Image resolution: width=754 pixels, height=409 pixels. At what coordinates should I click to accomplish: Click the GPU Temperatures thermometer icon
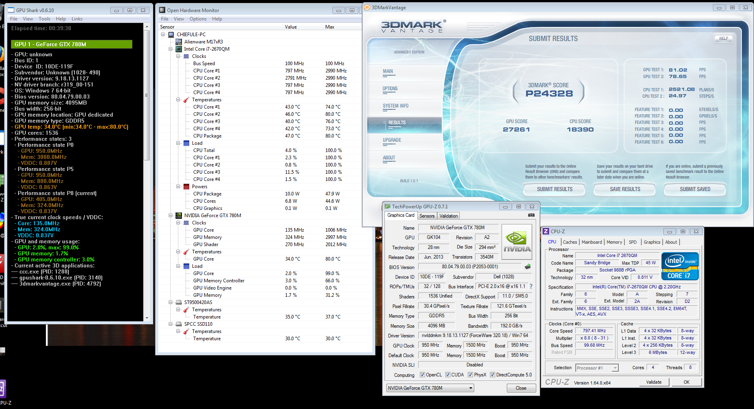pos(186,252)
